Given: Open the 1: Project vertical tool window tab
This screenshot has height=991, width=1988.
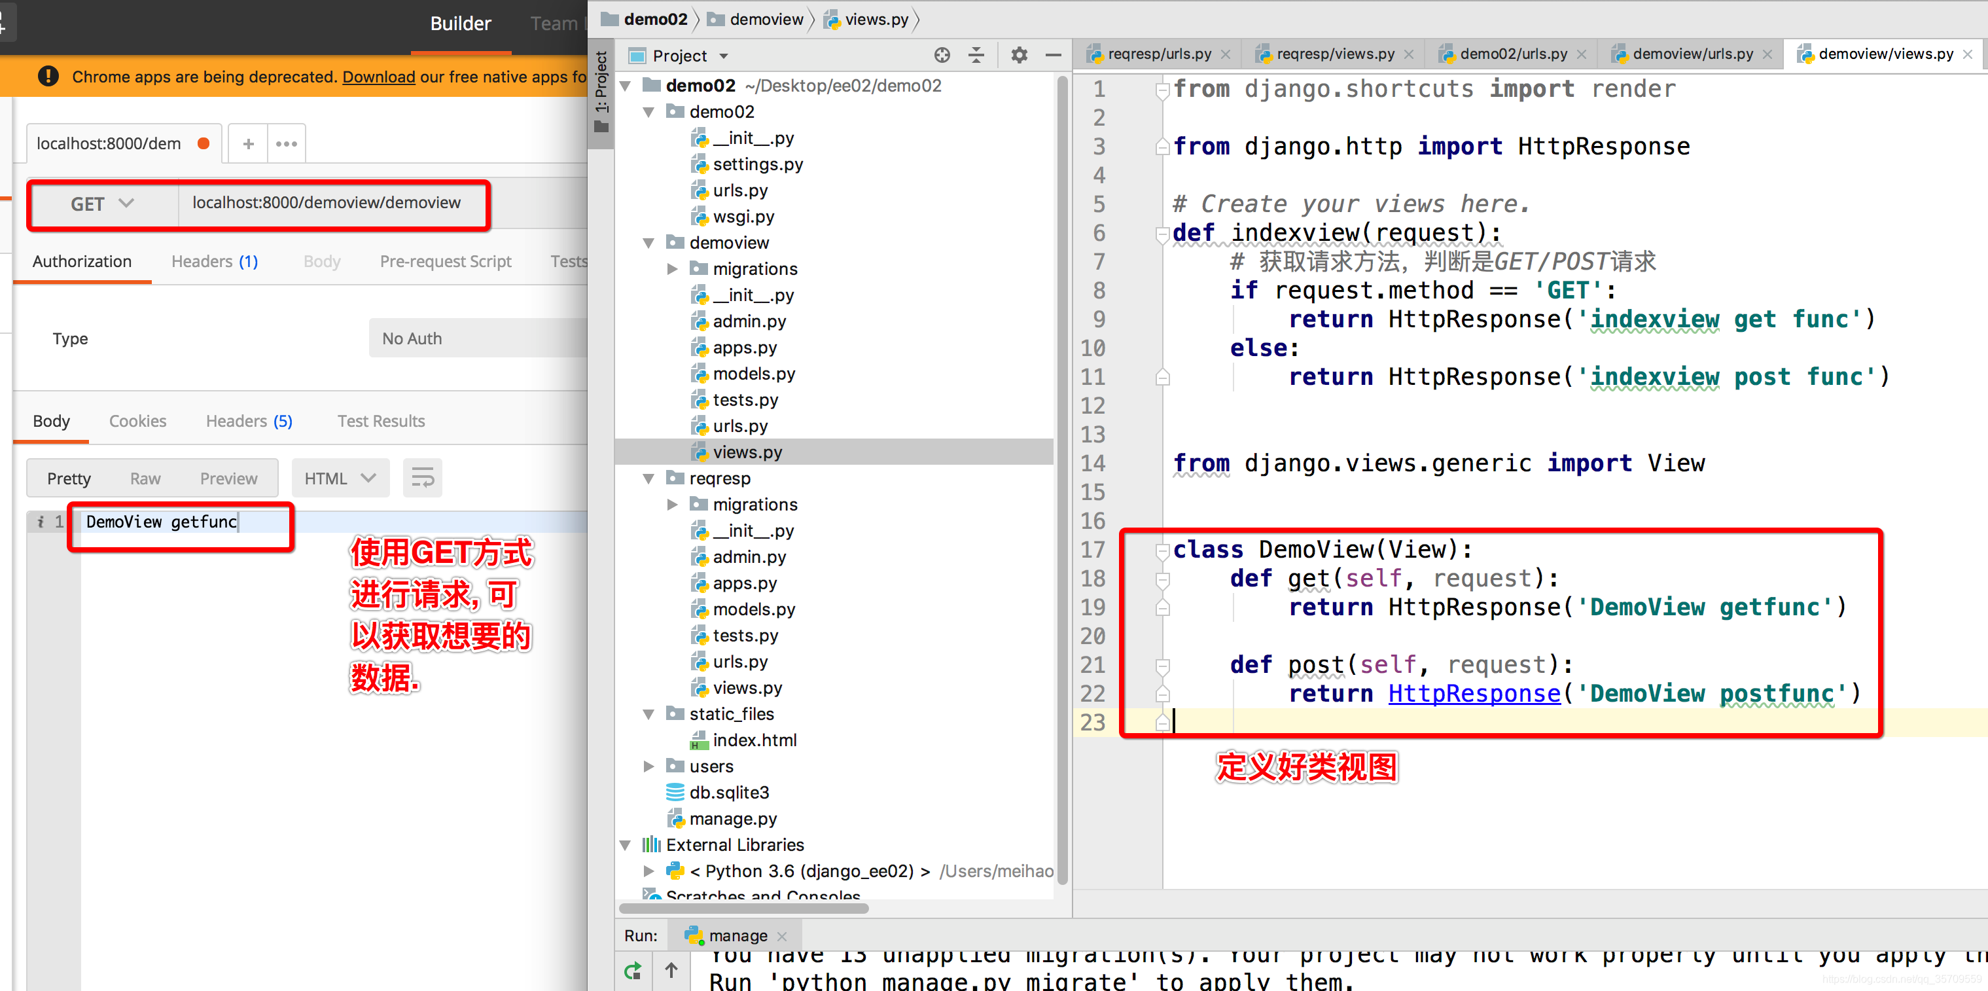Looking at the screenshot, I should tap(601, 92).
